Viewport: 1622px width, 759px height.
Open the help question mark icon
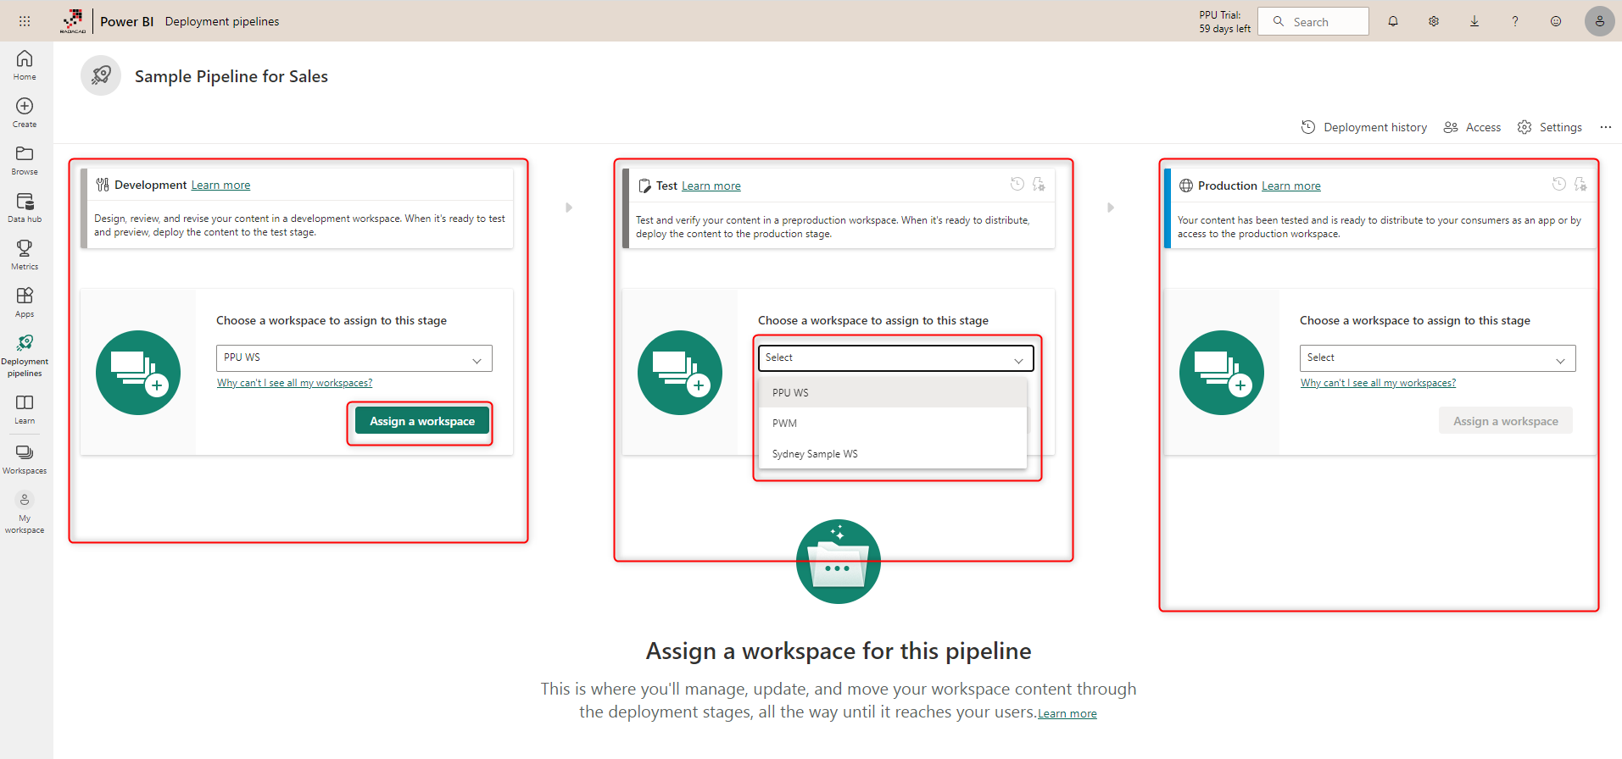pyautogui.click(x=1515, y=21)
